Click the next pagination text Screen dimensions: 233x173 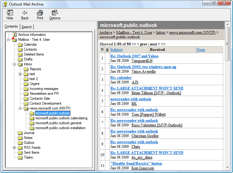click(153, 44)
